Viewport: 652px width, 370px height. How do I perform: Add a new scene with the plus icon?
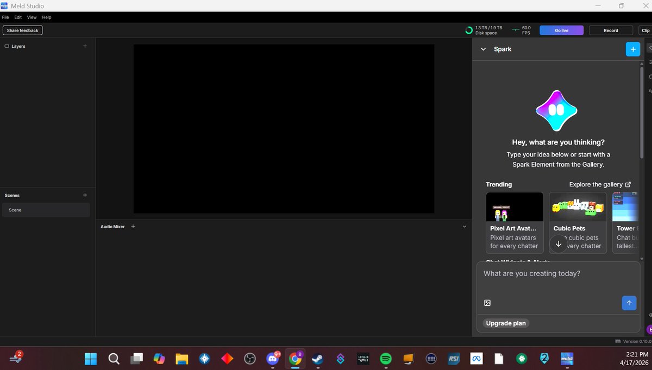click(x=85, y=195)
